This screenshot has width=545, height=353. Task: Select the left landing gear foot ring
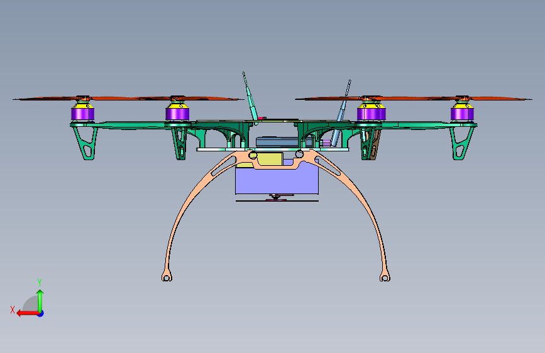[167, 277]
